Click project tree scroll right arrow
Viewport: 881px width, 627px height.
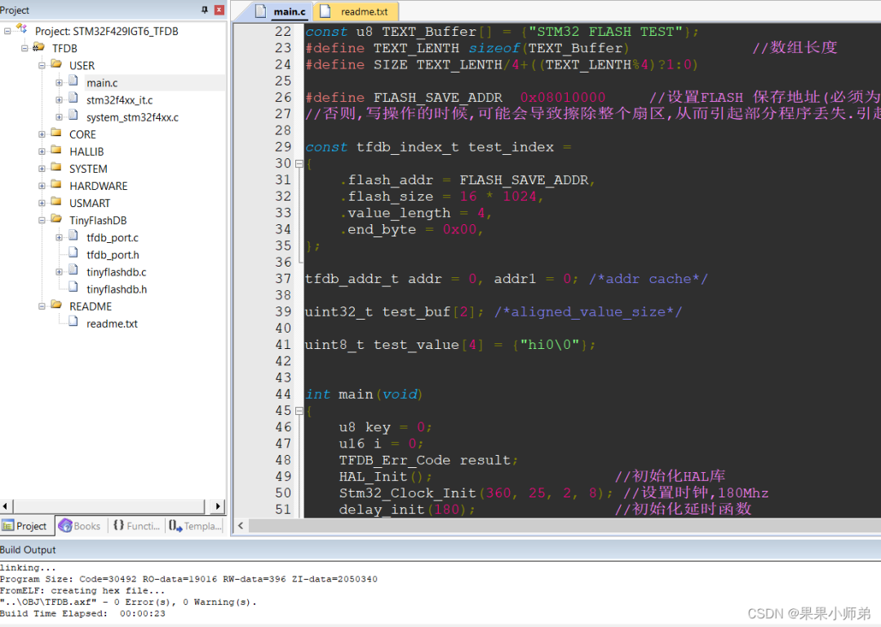tap(218, 506)
